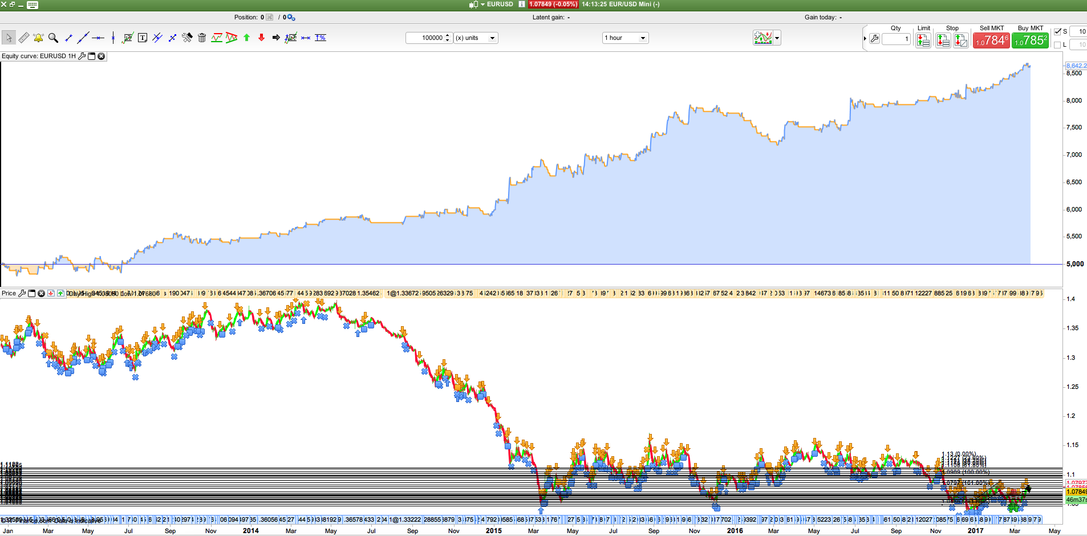1087x536 pixels.
Task: Select the red triangle pattern tool
Action: (232, 38)
